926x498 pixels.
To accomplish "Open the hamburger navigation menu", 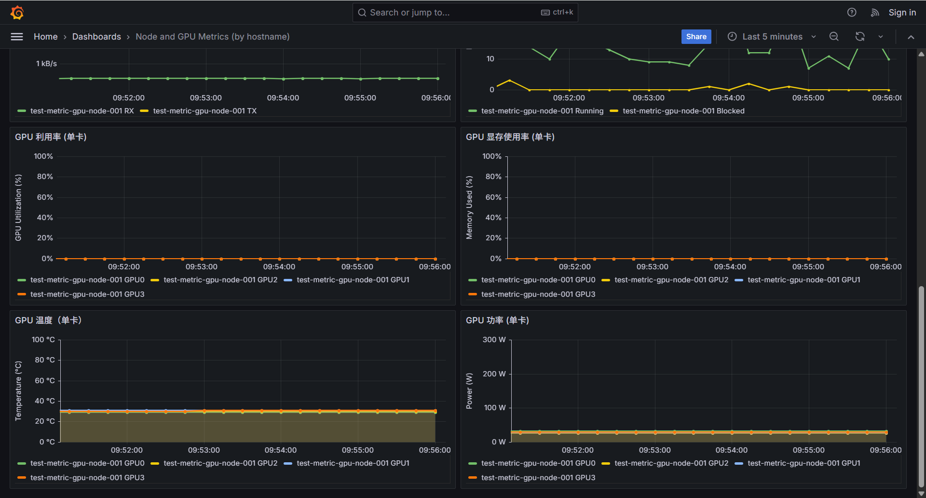I will [17, 37].
